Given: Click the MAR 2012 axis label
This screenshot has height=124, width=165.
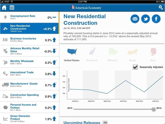Looking at the screenshot, I should [107, 101].
